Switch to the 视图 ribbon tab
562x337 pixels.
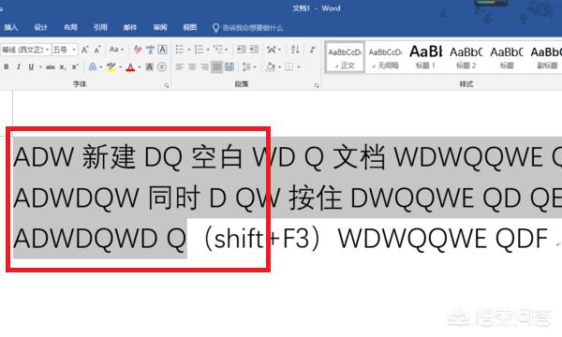189,27
